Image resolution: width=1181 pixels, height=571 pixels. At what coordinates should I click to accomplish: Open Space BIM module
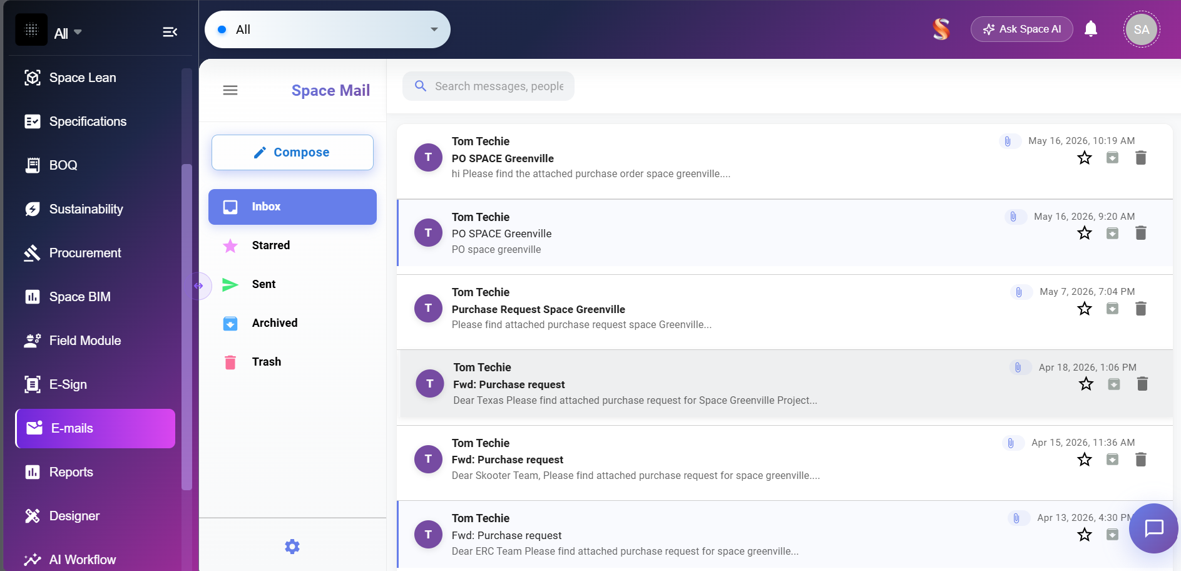point(95,297)
